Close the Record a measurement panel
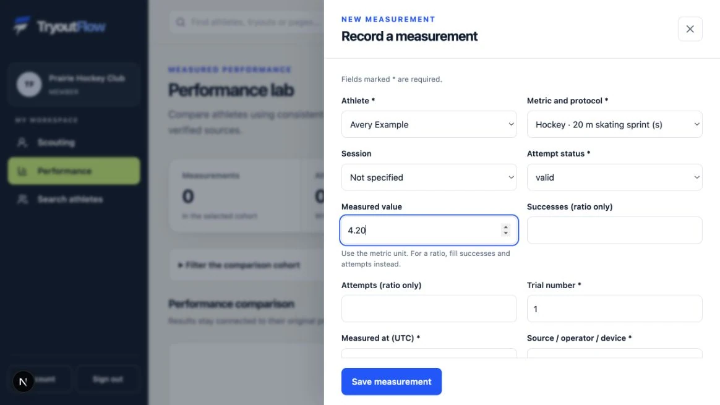 (x=690, y=29)
